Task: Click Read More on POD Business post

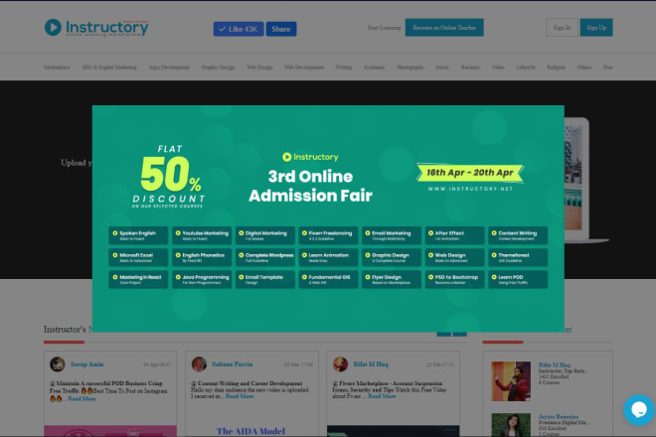Action: (x=82, y=399)
